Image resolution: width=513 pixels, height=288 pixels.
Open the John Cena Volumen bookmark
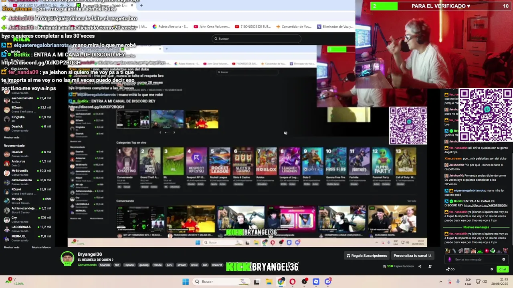pyautogui.click(x=212, y=27)
